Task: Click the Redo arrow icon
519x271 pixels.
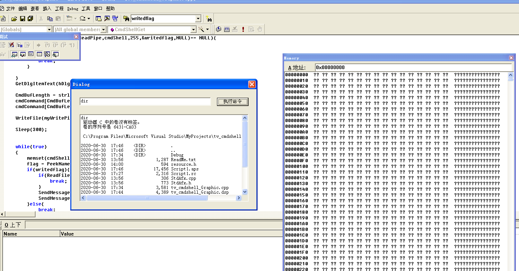Action: [x=83, y=19]
